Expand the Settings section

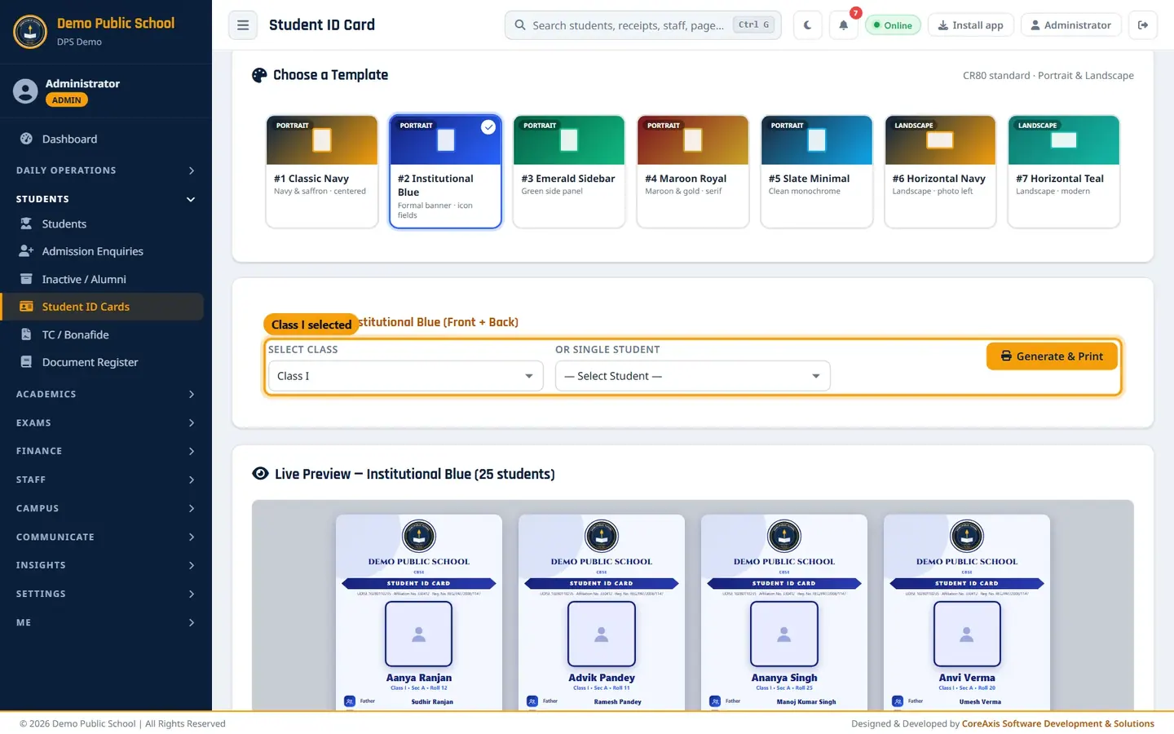106,594
